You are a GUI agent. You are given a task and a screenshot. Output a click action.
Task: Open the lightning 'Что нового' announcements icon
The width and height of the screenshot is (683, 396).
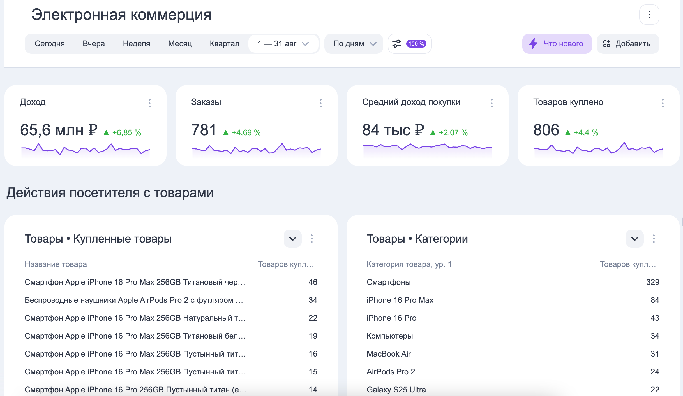533,43
